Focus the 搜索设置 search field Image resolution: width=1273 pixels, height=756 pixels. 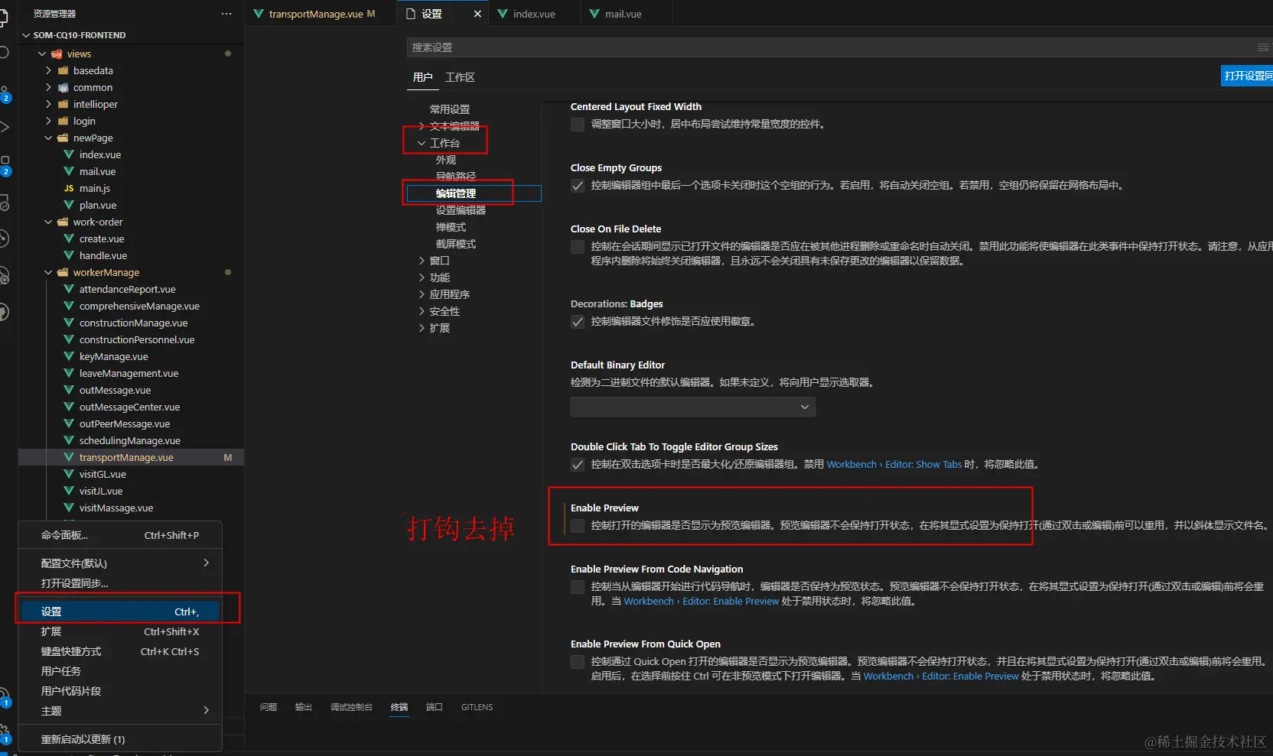coord(830,47)
